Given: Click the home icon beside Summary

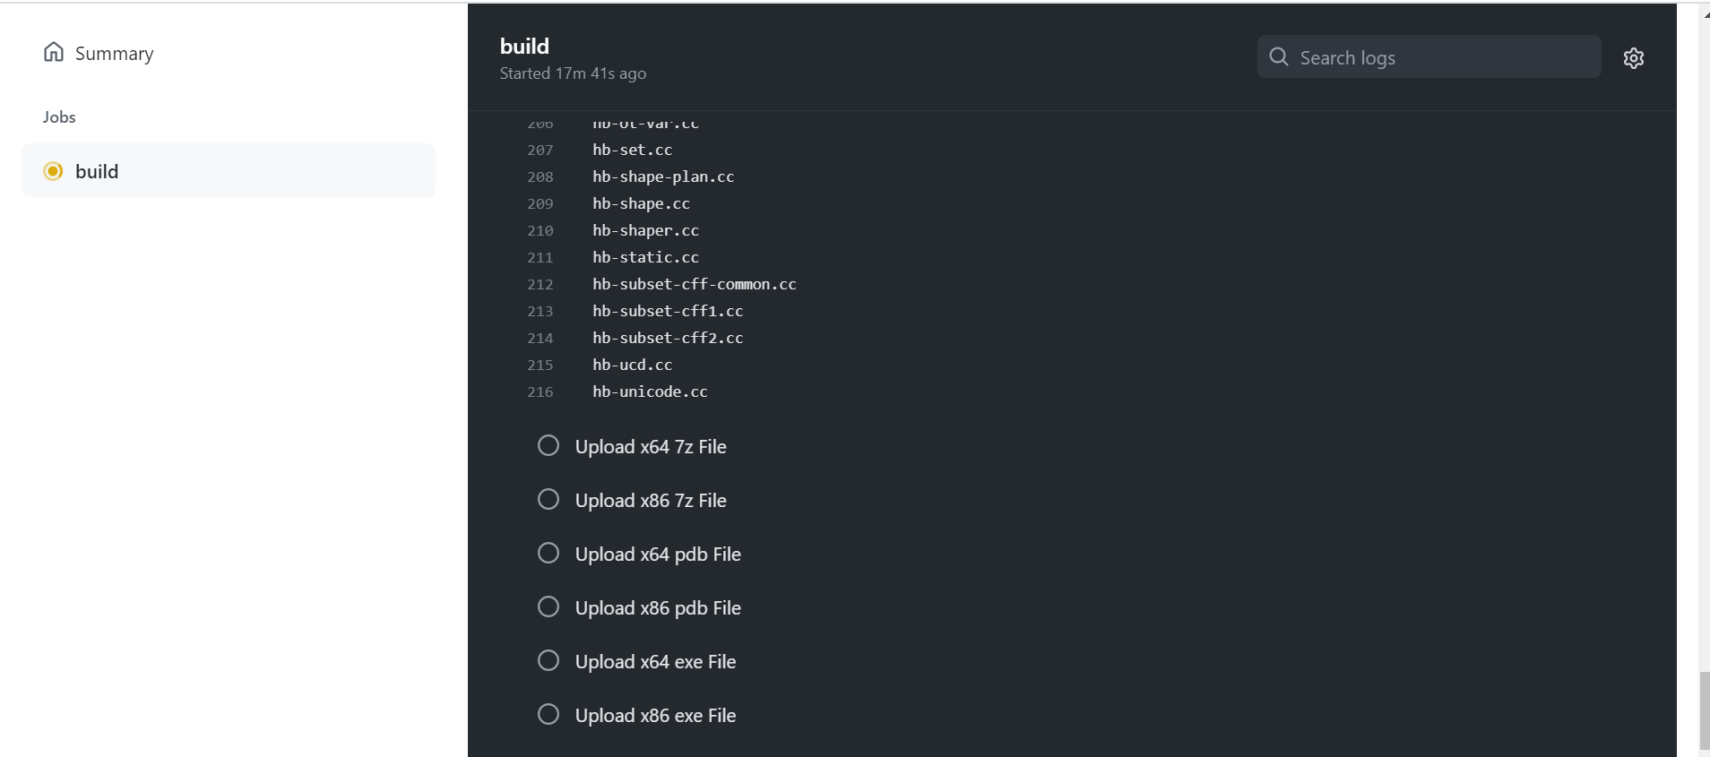Looking at the screenshot, I should click(x=53, y=52).
